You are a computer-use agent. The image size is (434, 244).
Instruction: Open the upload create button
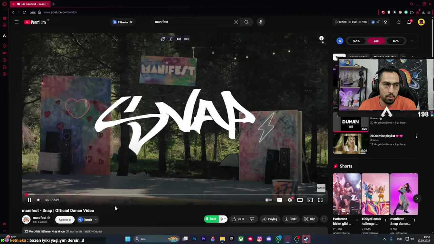coord(399,22)
